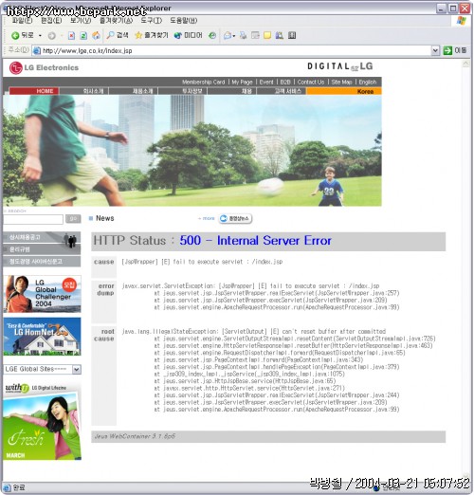474x495 pixels.
Task: Open the Event link
Action: tap(266, 82)
